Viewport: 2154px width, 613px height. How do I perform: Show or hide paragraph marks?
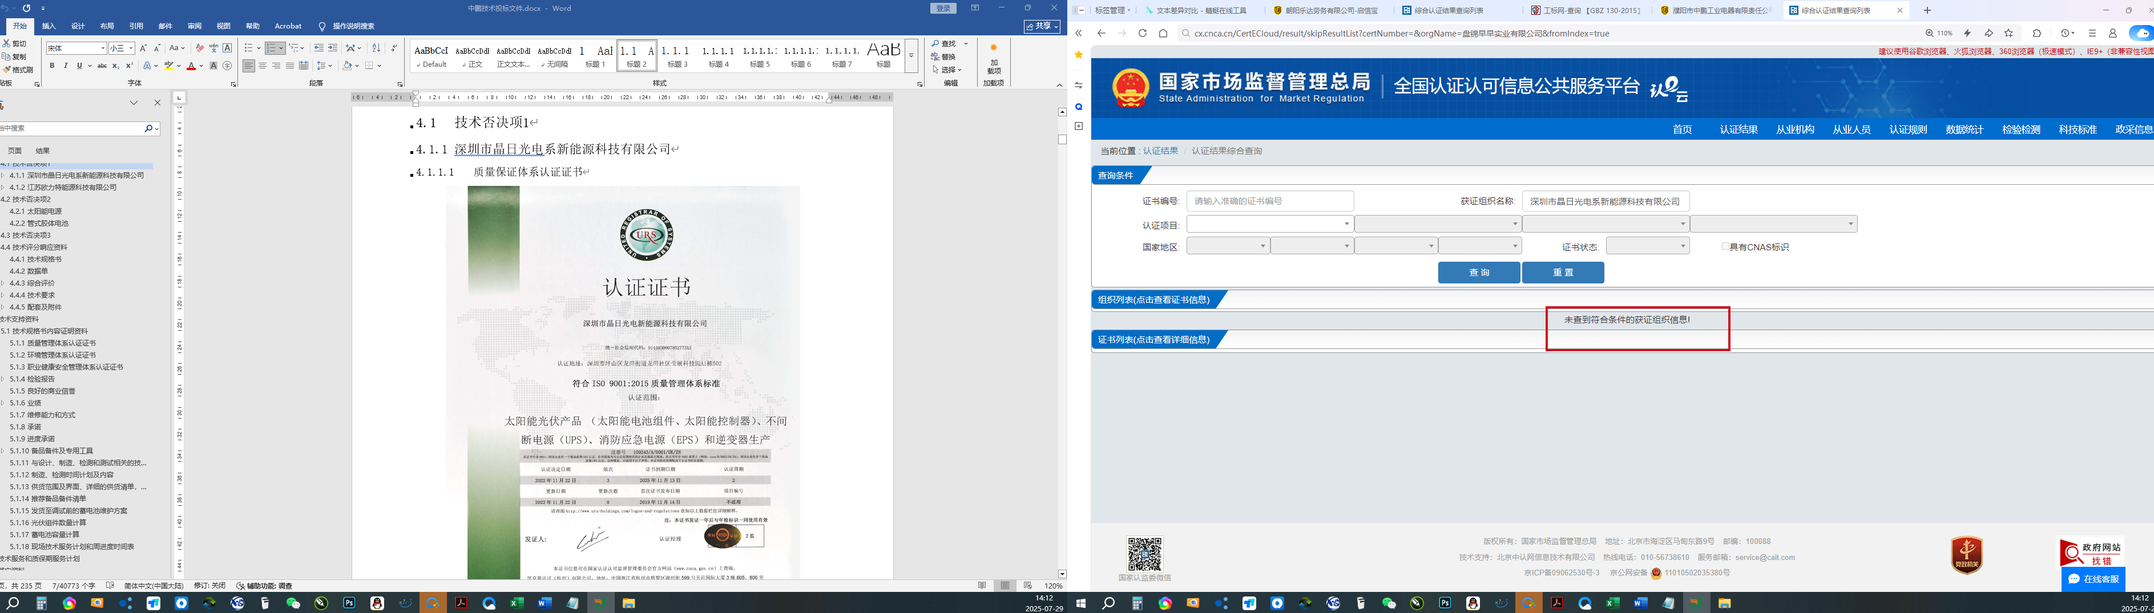pos(394,48)
